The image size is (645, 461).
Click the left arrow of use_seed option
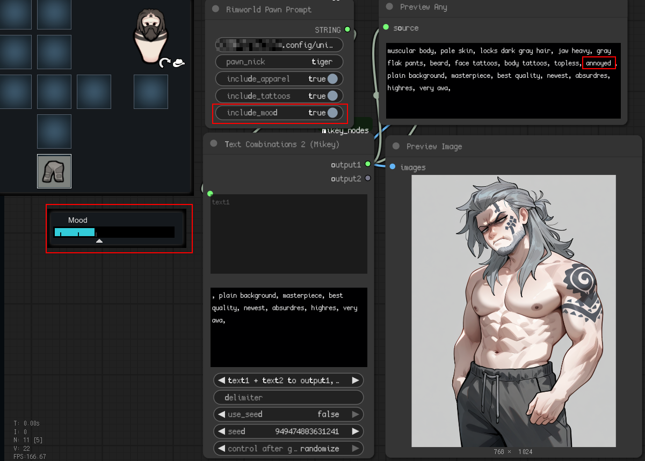(x=221, y=414)
